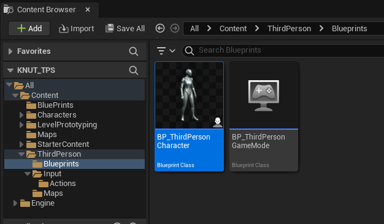Collapse the Content folder arrow
Viewport: 384px width, 224px height.
pyautogui.click(x=15, y=95)
